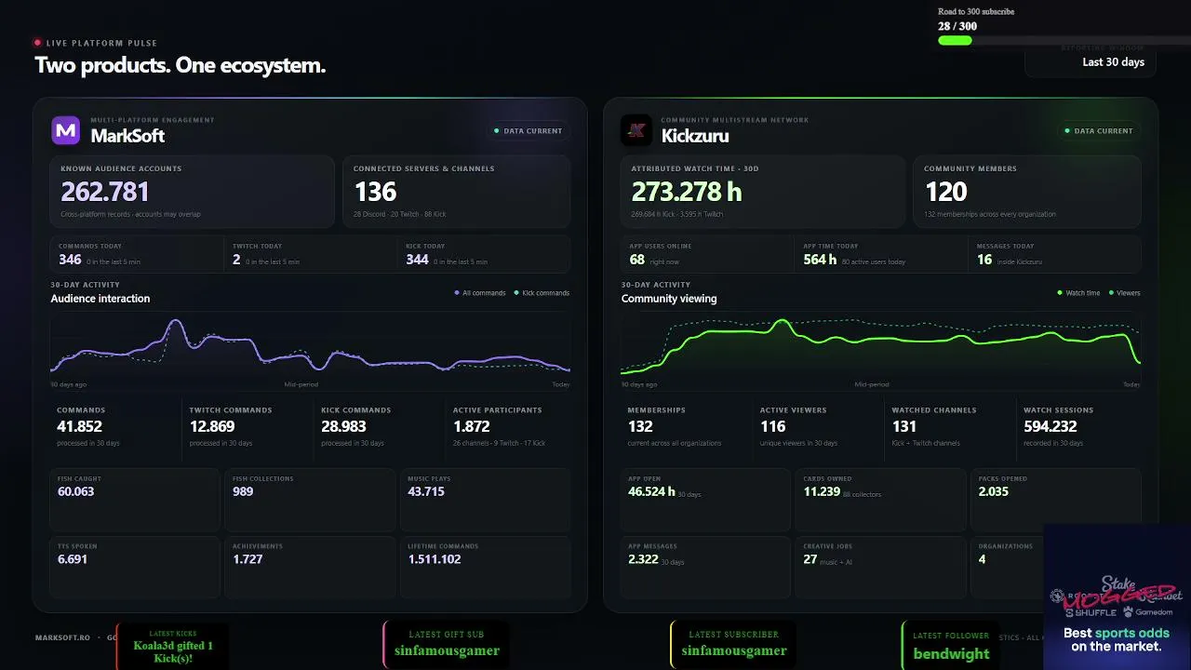
Task: Click the Active Participants value 1.872
Action: pyautogui.click(x=472, y=426)
